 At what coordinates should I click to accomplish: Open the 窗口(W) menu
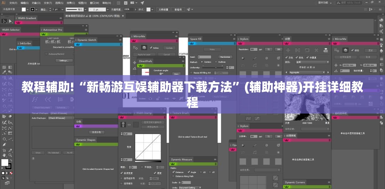tap(94, 3)
